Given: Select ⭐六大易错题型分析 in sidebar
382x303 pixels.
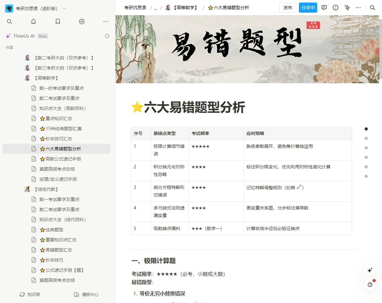Looking at the screenshot, I should 56,149.
